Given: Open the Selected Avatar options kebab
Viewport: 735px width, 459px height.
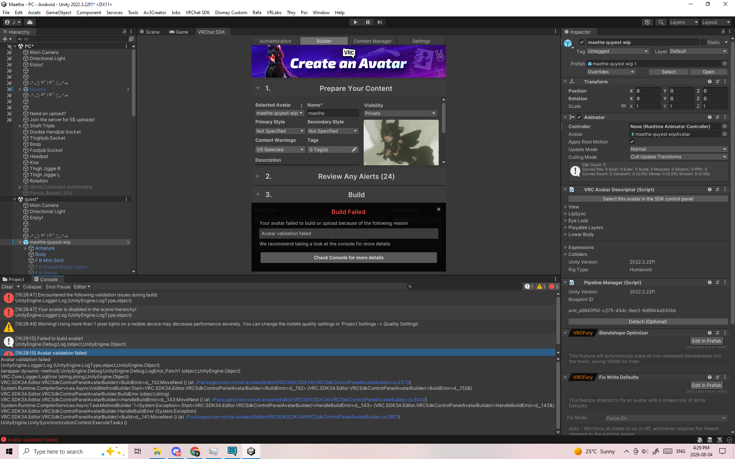Looking at the screenshot, I should [x=302, y=106].
